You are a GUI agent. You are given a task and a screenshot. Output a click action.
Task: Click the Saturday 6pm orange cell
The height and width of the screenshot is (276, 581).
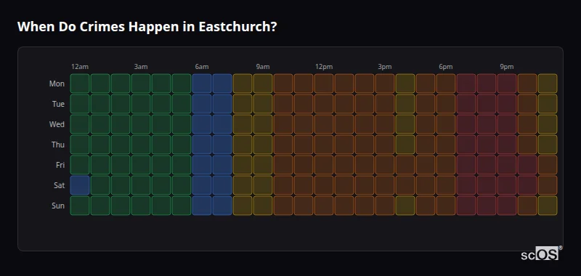[x=446, y=185]
